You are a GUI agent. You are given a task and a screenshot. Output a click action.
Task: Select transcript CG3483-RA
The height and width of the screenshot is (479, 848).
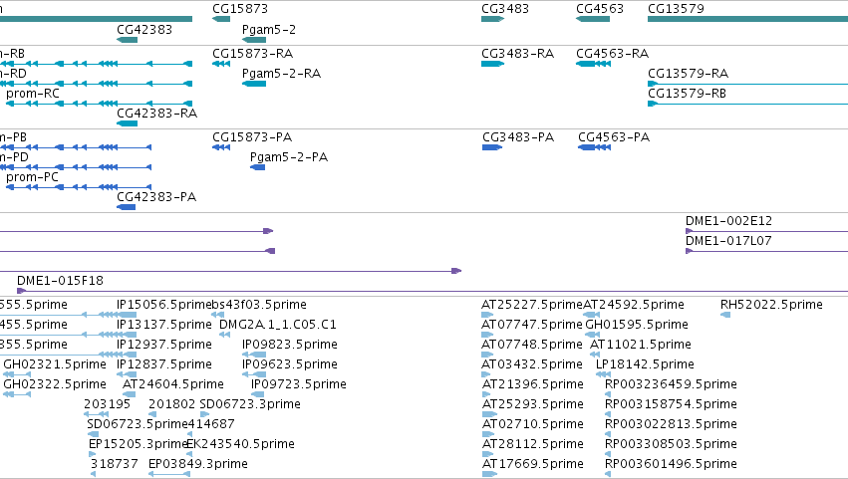(492, 64)
